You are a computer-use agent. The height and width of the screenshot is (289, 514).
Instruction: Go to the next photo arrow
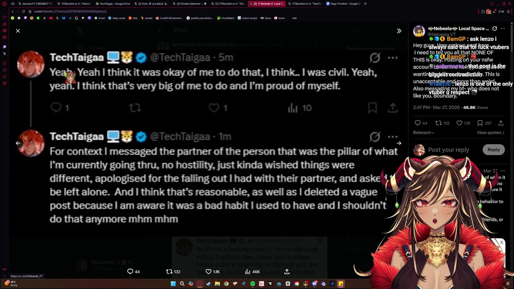399,143
